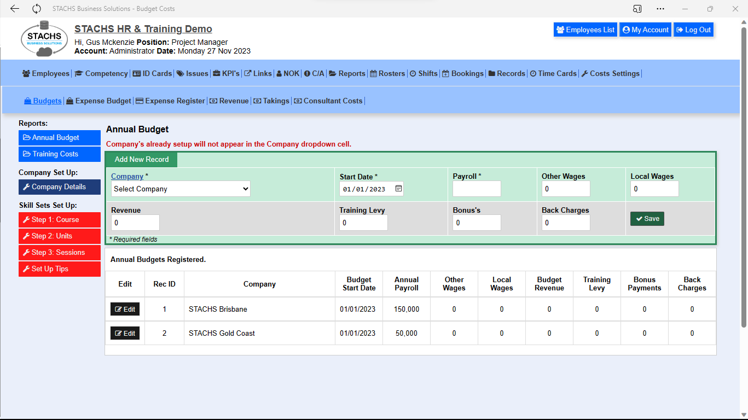Open the three-dots app menu
Image resolution: width=748 pixels, height=420 pixels.
[660, 9]
